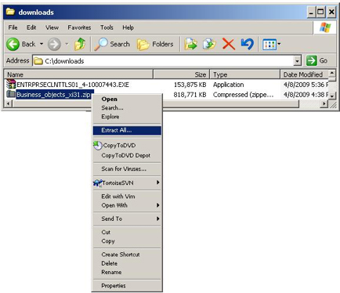Viewport: 340px width, 293px height.
Task: Open the Favorites menu
Action: coord(79,27)
